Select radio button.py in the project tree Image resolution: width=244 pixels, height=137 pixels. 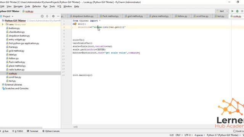17,70
